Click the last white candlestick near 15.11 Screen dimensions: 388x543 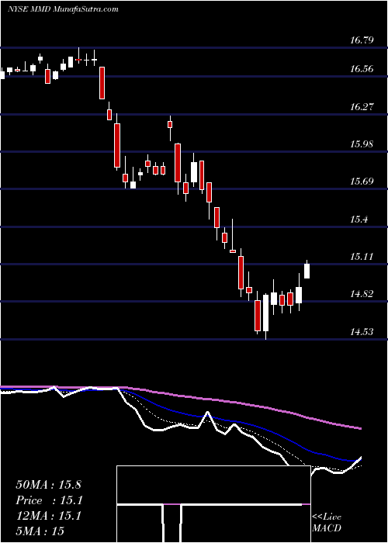click(307, 271)
